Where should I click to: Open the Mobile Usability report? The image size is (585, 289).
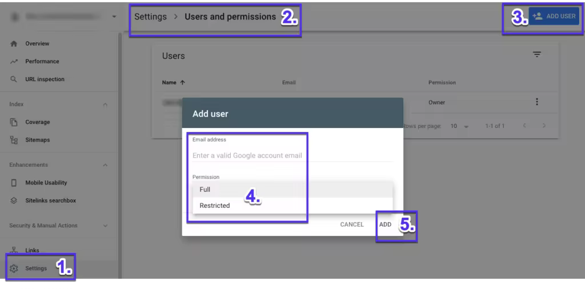click(46, 183)
